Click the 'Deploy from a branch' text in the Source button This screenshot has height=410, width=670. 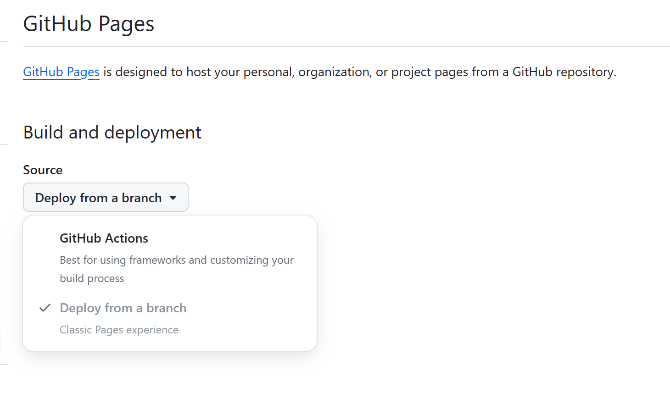tap(98, 198)
